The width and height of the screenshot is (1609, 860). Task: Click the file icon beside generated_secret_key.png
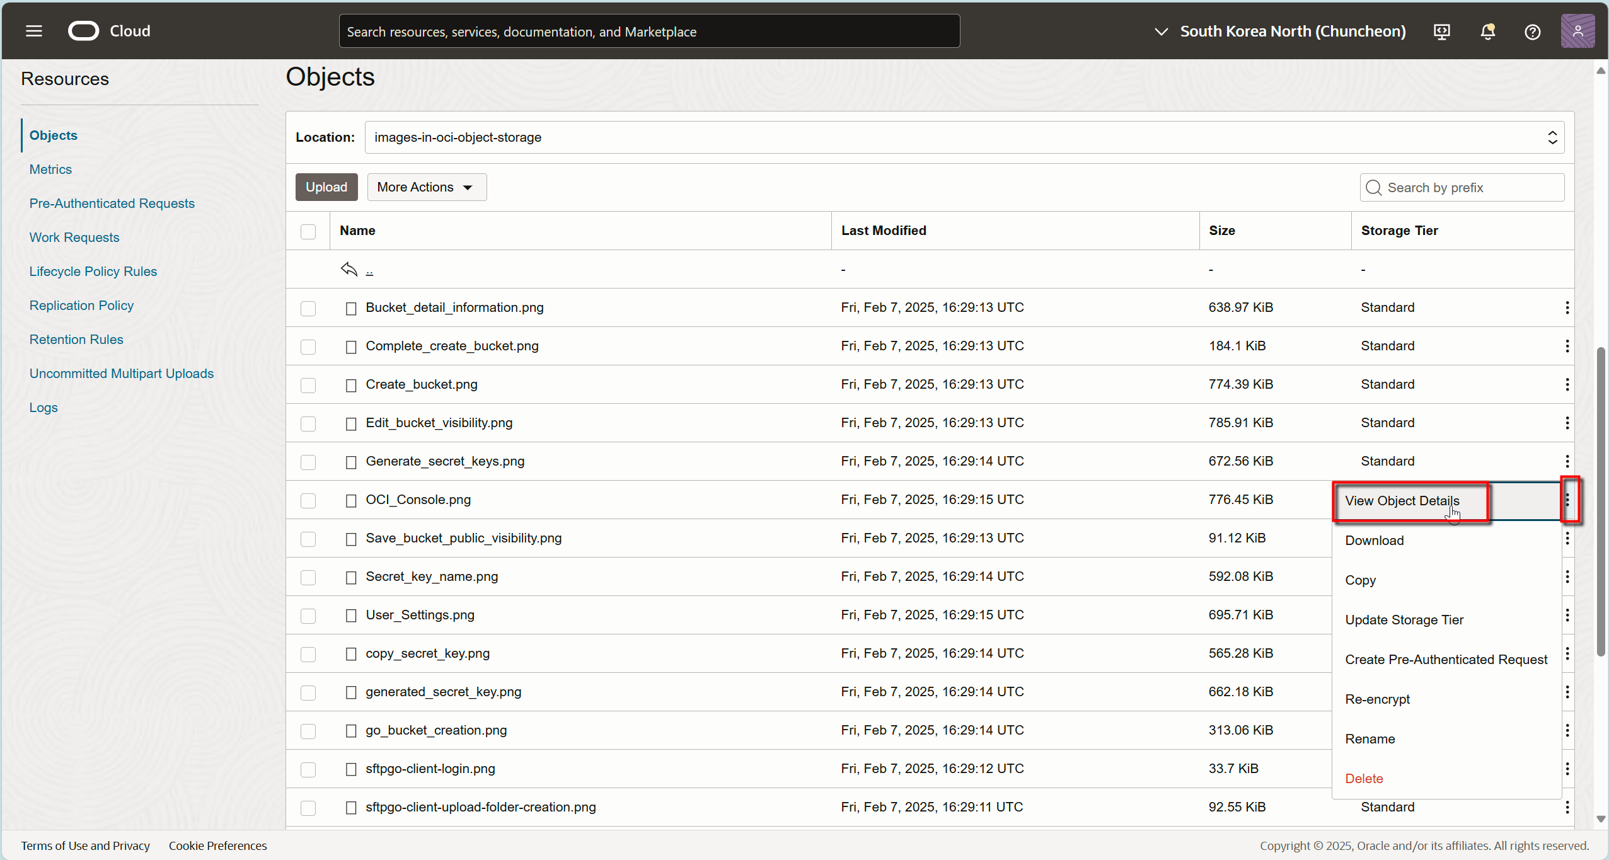(351, 692)
